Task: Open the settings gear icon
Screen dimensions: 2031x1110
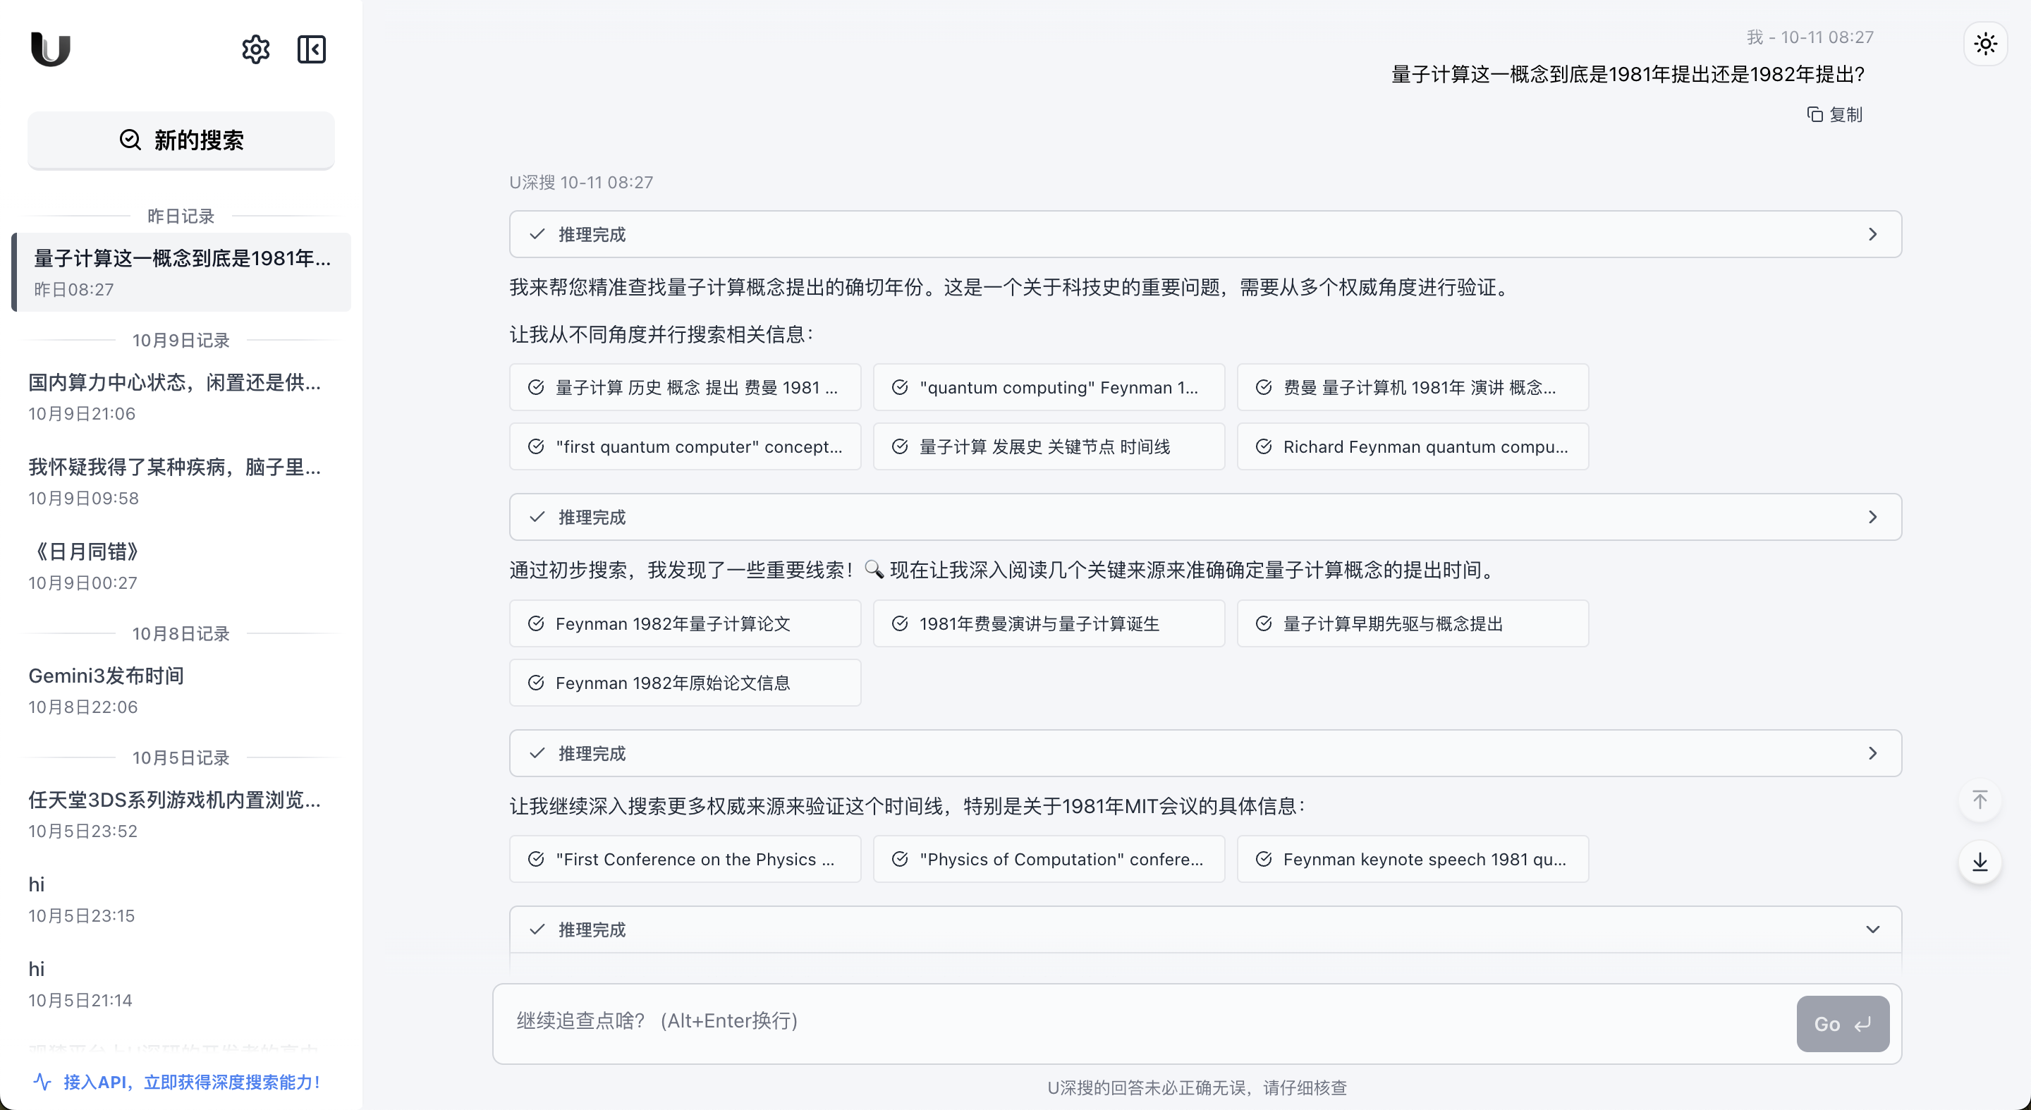Action: pos(255,49)
